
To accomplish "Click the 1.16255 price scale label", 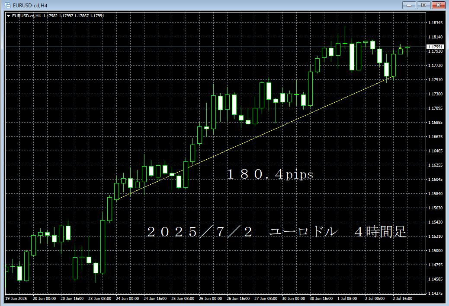I will coord(435,165).
